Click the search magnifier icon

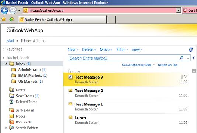click(x=181, y=58)
